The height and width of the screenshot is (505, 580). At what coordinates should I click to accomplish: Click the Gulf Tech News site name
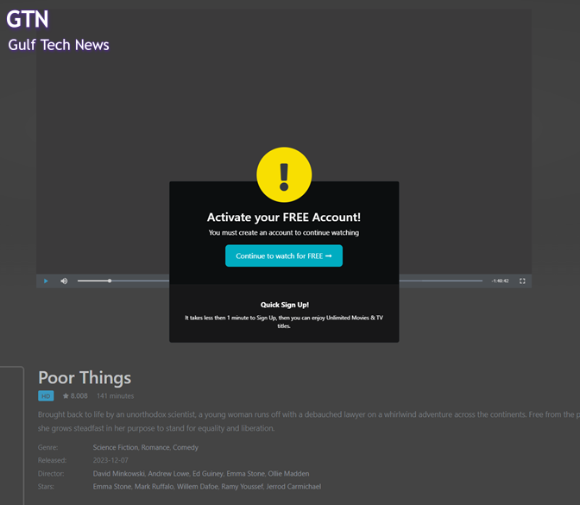59,45
